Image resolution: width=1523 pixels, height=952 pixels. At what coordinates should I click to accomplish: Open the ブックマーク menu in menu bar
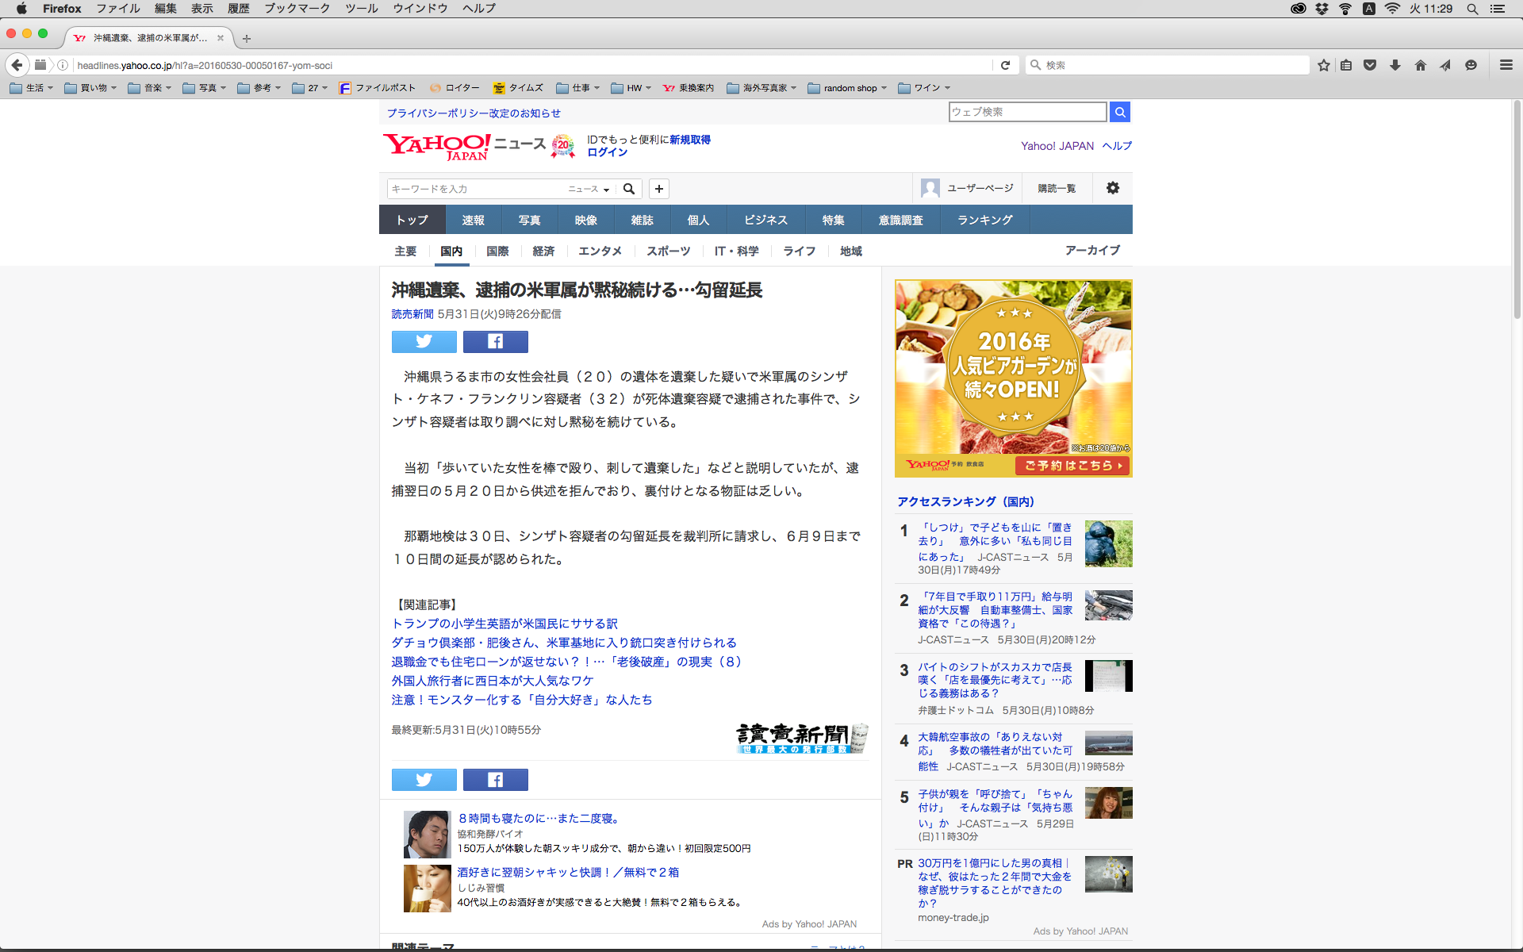click(x=297, y=9)
